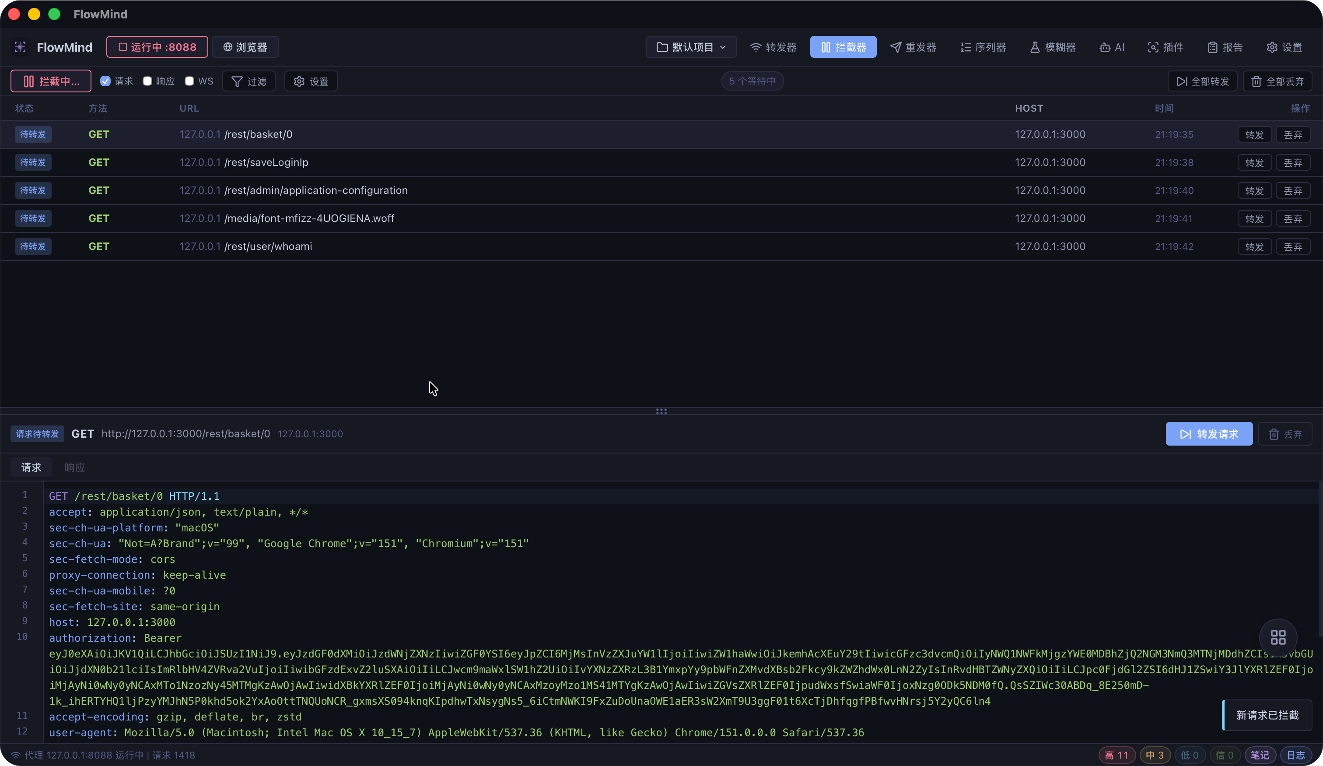1323x766 pixels.
Task: Click 全部丢弃 discard all button
Action: click(1277, 81)
